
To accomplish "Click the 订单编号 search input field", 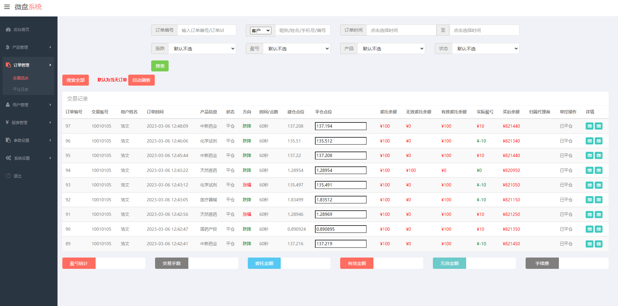I will (x=207, y=30).
